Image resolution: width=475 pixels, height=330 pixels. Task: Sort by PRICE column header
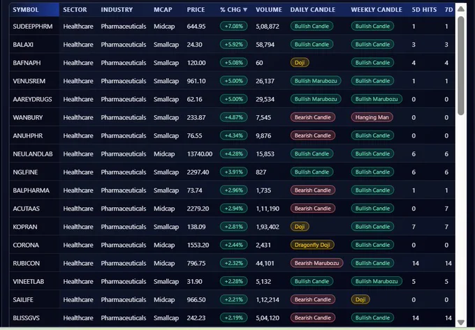click(x=196, y=10)
